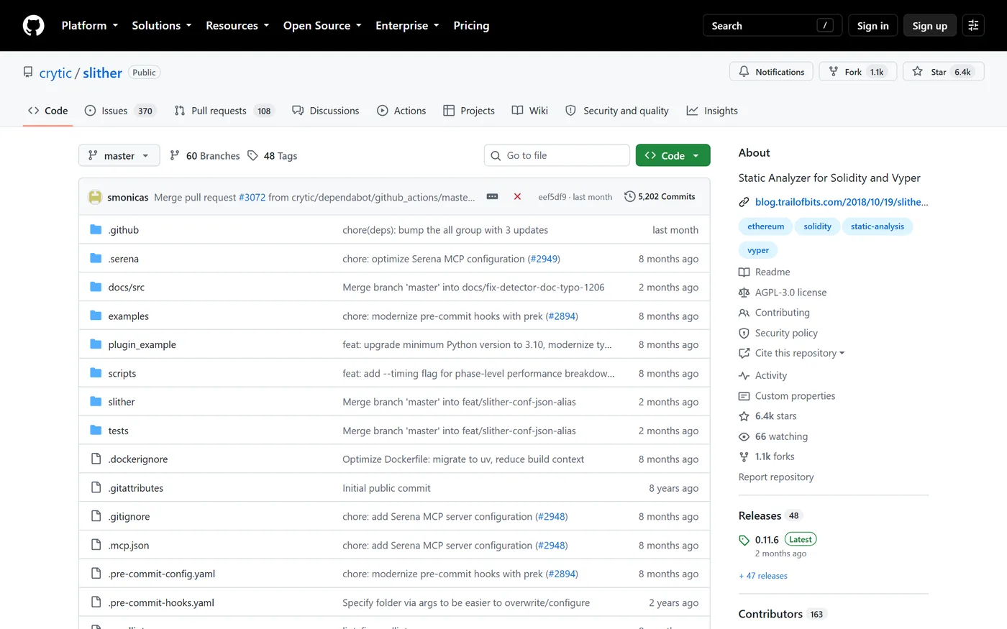Viewport: 1007px width, 629px height.
Task: Open the Security policy link
Action: click(x=778, y=333)
